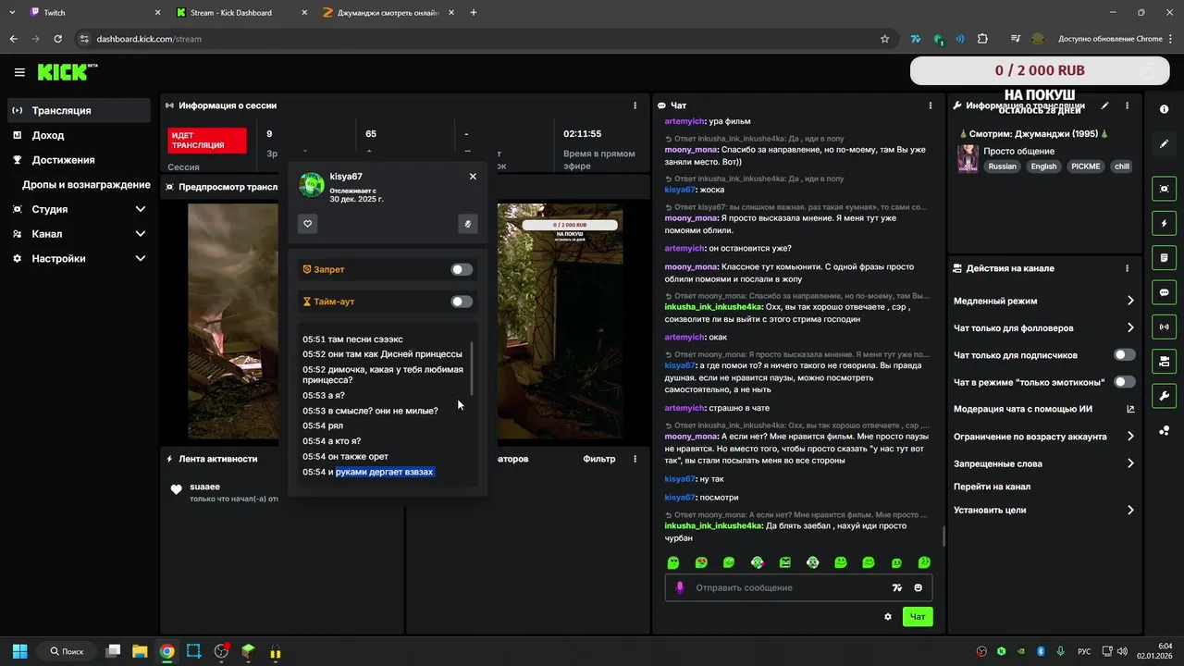Open the emoji picker in chat input
The image size is (1184, 666).
[919, 587]
